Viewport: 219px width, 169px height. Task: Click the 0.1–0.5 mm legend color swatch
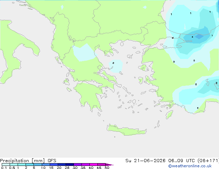click(6, 165)
